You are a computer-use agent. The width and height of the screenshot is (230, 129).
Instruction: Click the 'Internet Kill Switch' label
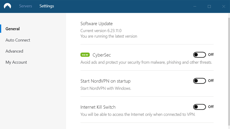98,107
